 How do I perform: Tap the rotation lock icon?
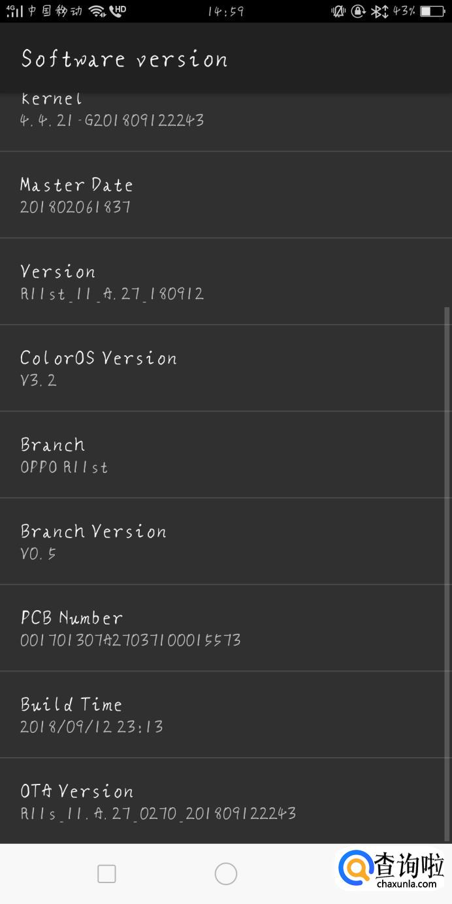click(x=358, y=11)
